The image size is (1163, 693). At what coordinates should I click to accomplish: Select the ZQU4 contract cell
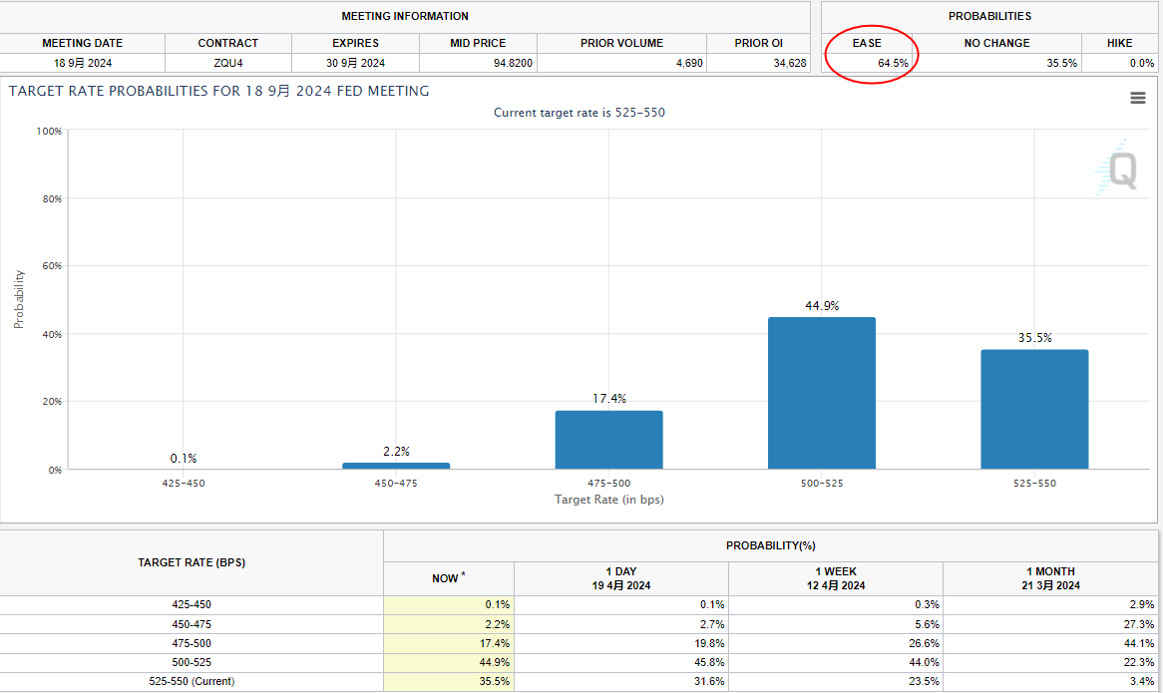click(227, 63)
